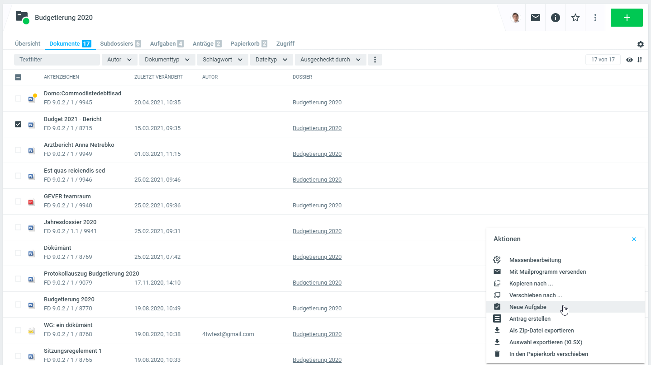Open more filters three-dot button
The width and height of the screenshot is (651, 365).
click(375, 60)
